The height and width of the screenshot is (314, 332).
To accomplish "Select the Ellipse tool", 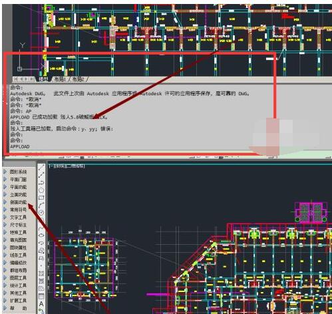I will pyautogui.click(x=41, y=235).
